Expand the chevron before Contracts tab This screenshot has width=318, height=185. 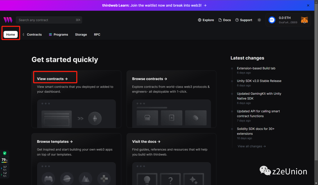pyautogui.click(x=23, y=34)
